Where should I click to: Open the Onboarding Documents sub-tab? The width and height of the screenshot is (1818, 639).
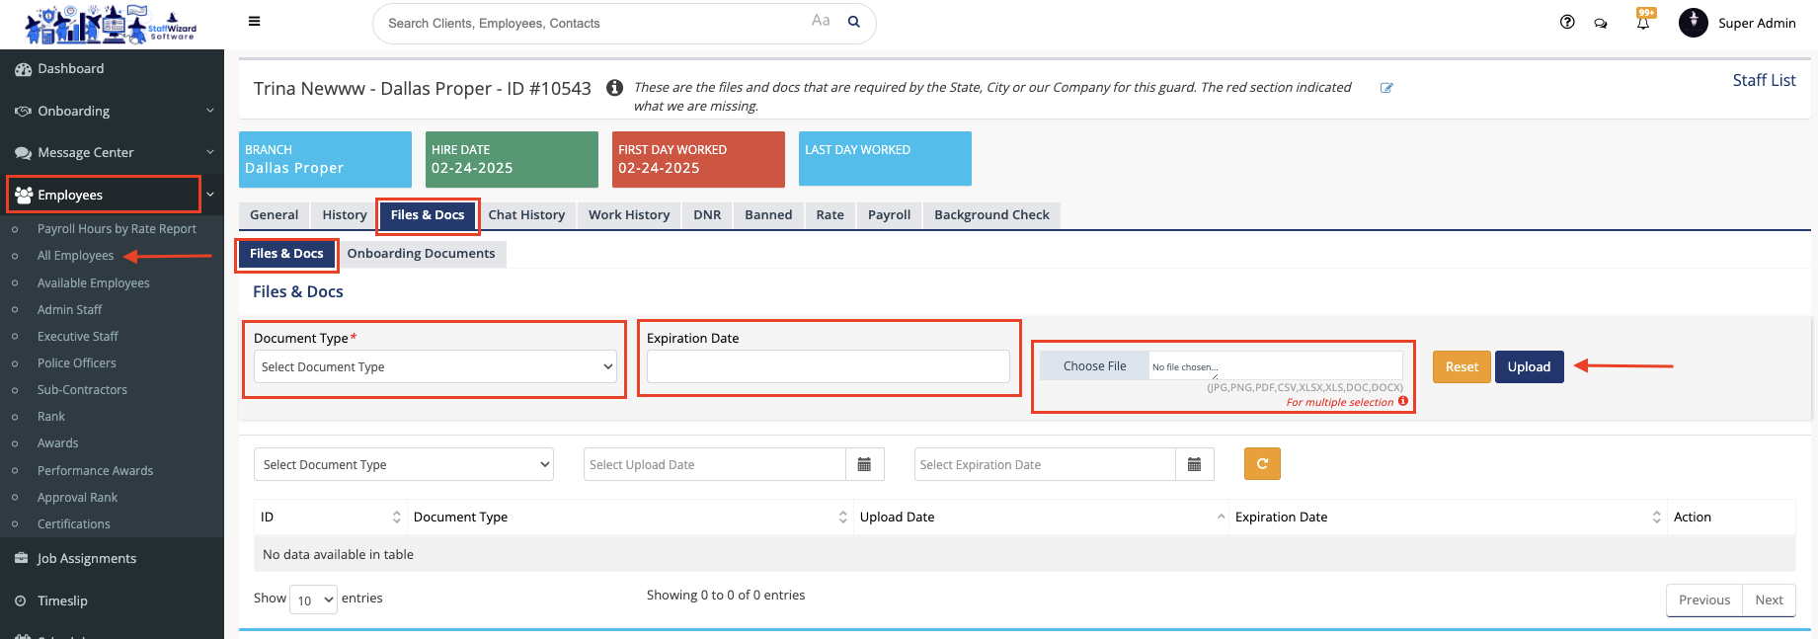[421, 254]
